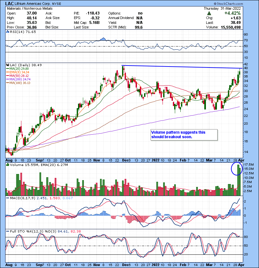Click the SCTR (Mid) value 99.6
Screen dimensions: 259x268
139,27
